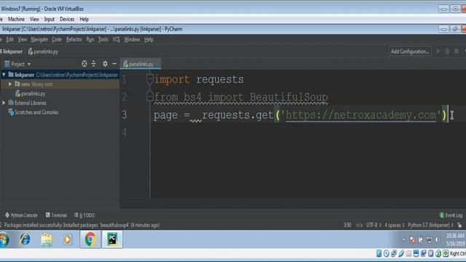The height and width of the screenshot is (262, 466).
Task: Open the View menu in PyCharm
Action: click(x=23, y=39)
